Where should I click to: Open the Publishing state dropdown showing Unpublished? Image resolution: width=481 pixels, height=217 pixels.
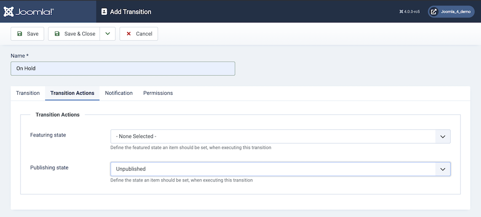pos(280,169)
